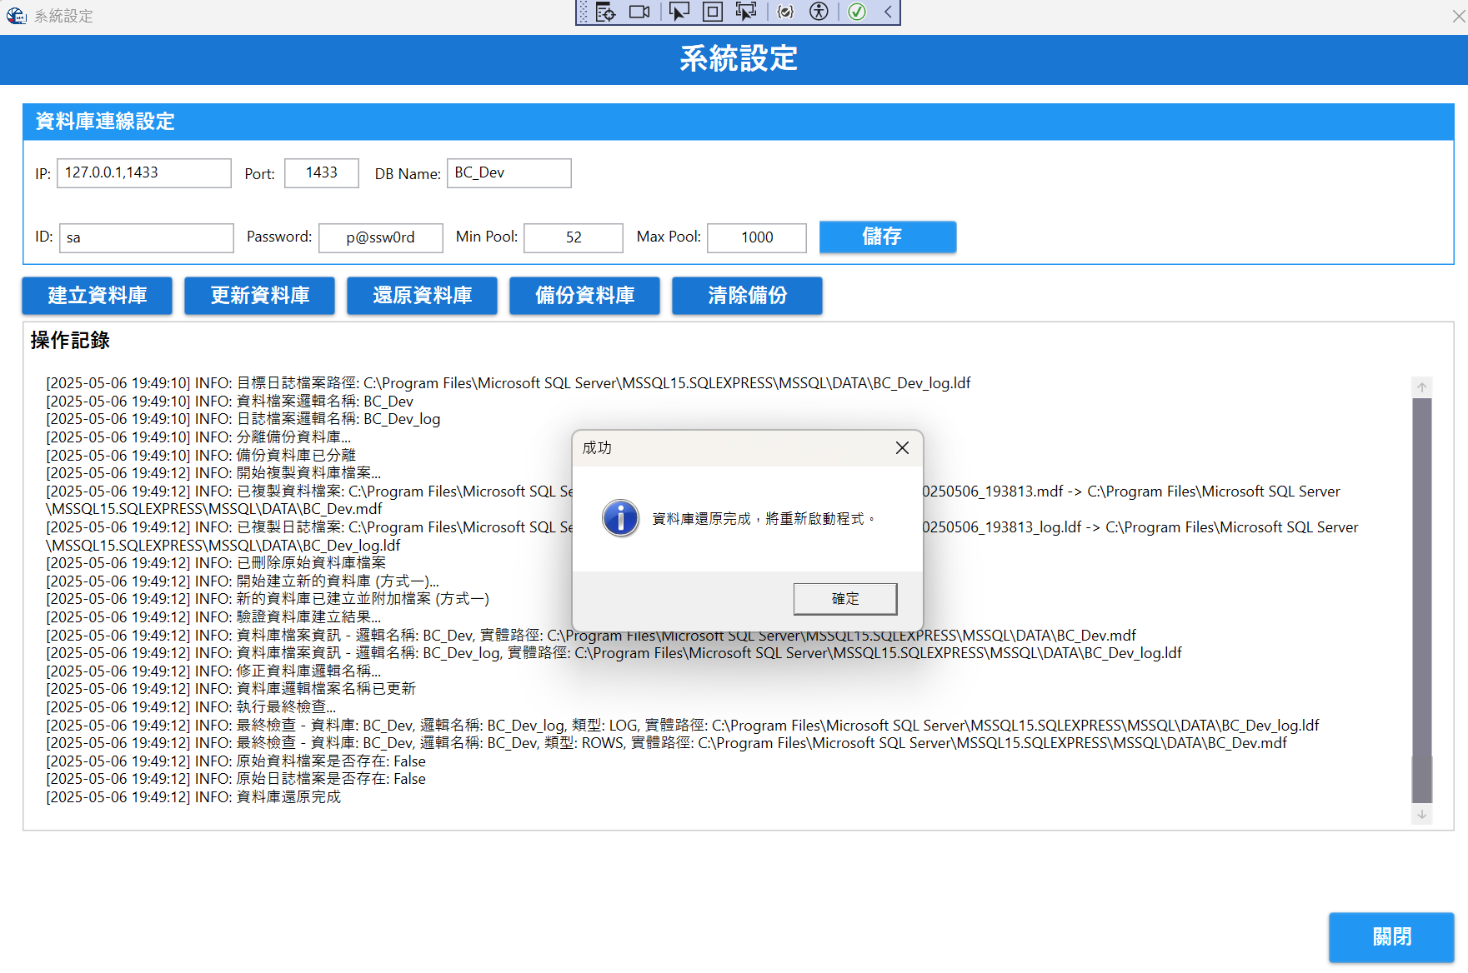The width and height of the screenshot is (1468, 973).
Task: Toggle Display Layout Adorners square icon
Action: pos(713,12)
